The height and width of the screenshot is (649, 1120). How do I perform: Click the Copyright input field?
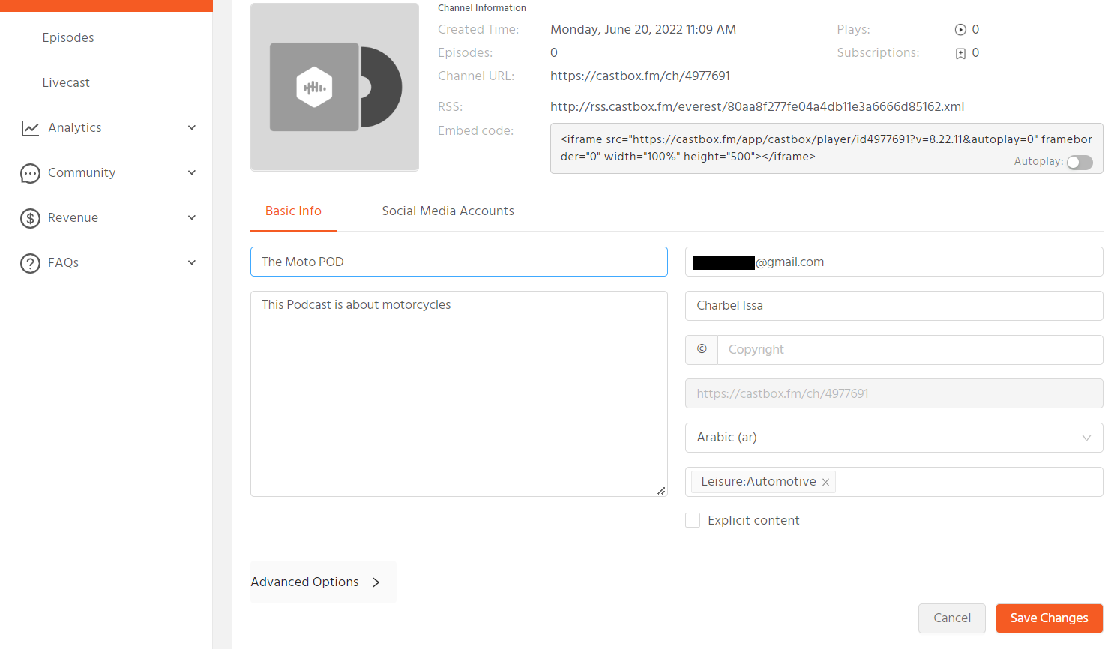[x=909, y=349]
